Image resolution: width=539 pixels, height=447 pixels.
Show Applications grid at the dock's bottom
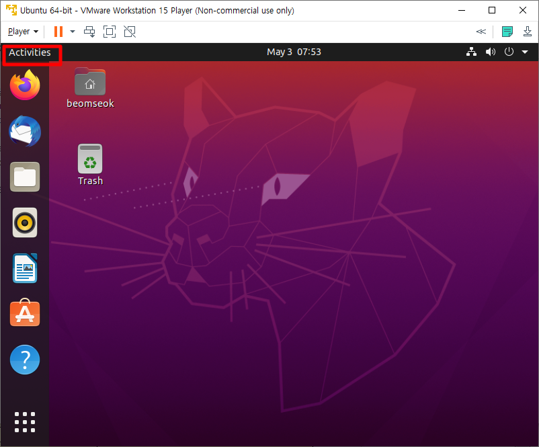coord(25,422)
